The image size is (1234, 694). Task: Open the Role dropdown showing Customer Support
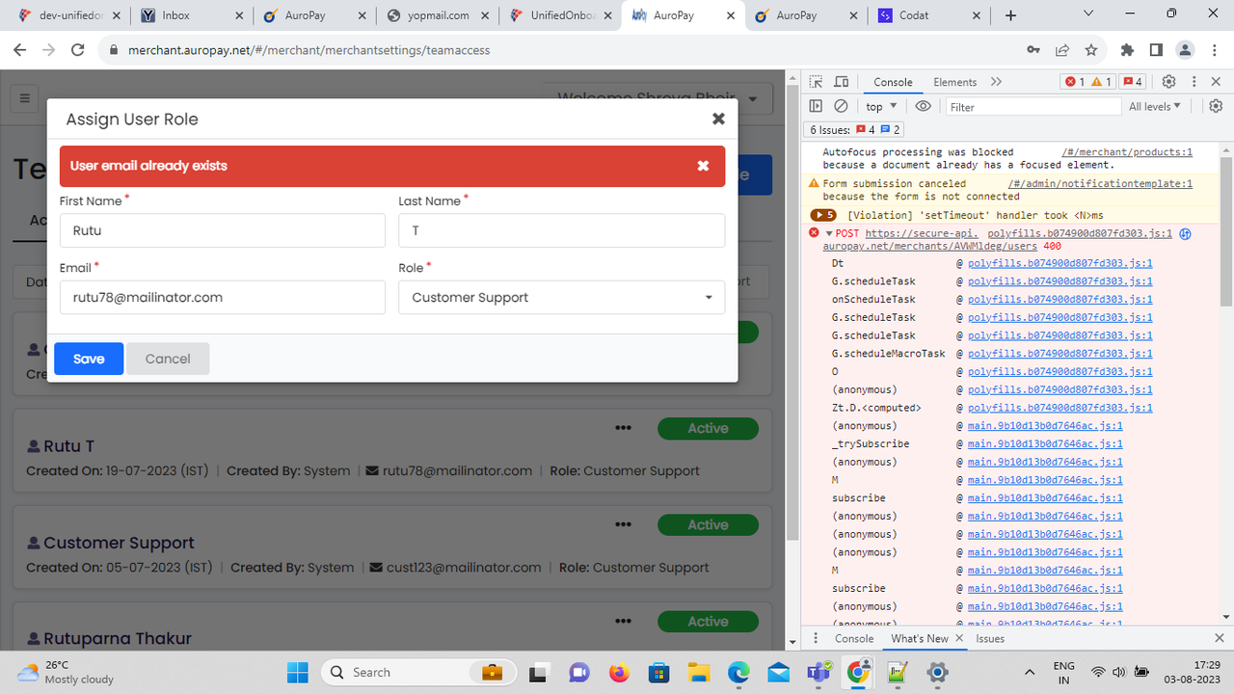point(561,298)
